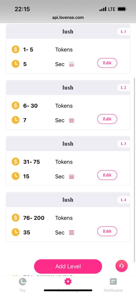This screenshot has height=294, width=136.
Task: Tap the pattern bars icon in L4 card
Action: [71, 233]
